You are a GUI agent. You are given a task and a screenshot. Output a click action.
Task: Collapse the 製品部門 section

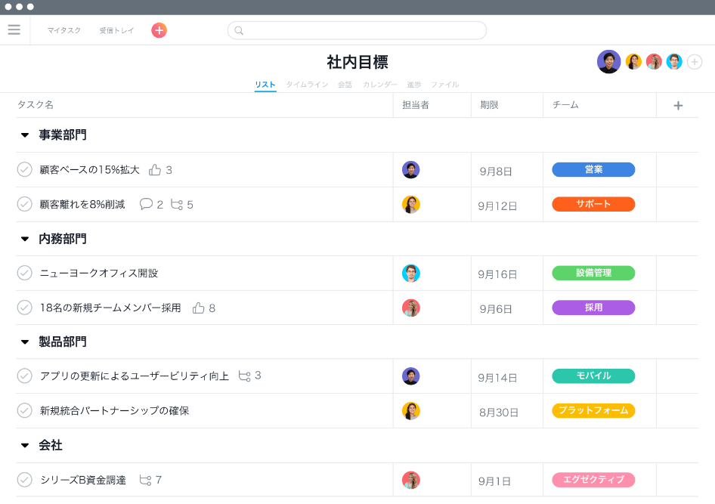click(x=25, y=342)
